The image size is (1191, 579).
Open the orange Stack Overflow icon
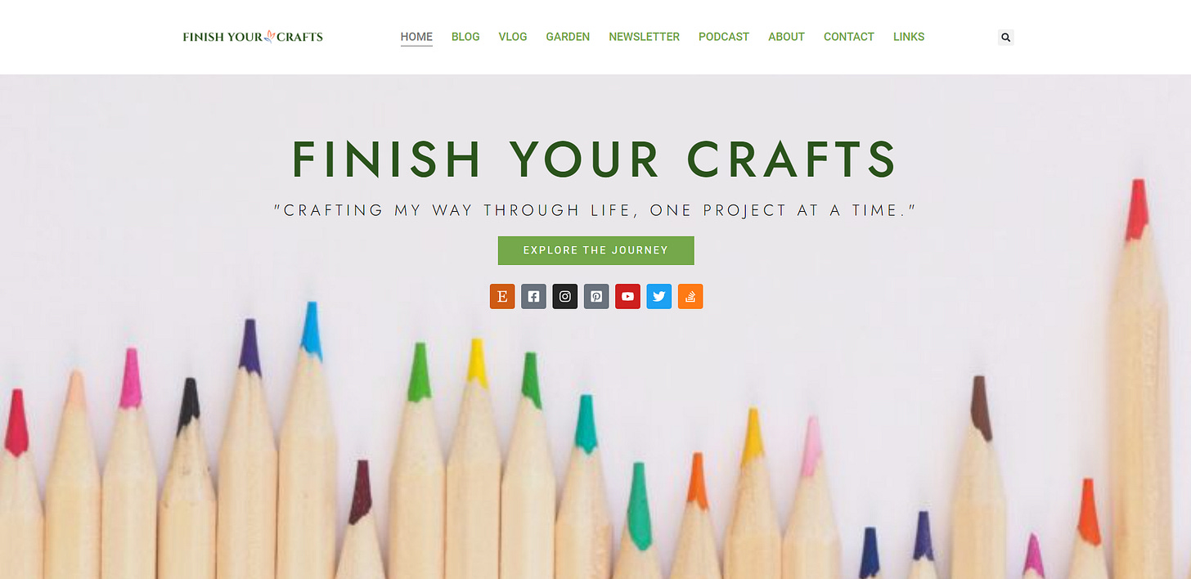coord(690,296)
